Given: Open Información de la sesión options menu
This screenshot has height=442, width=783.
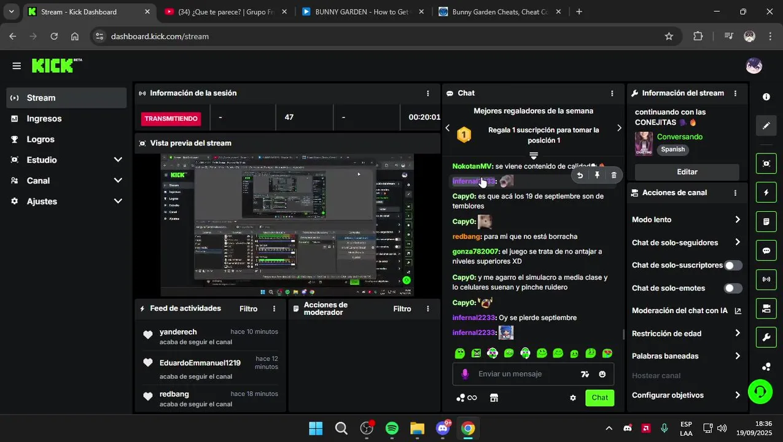Looking at the screenshot, I should pos(428,93).
